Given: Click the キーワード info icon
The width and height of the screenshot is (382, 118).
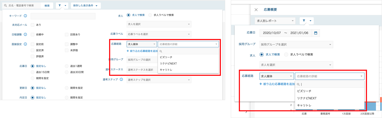Looking at the screenshot, I should [25, 16].
